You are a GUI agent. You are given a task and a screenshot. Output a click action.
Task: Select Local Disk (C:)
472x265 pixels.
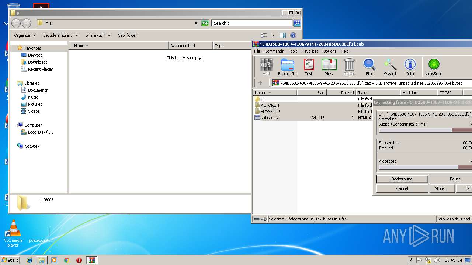pos(41,132)
